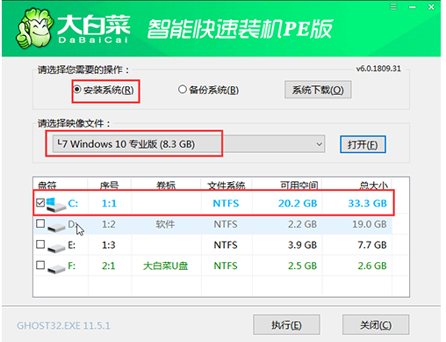Click the 执行(E) button
This screenshot has width=446, height=342.
click(286, 324)
